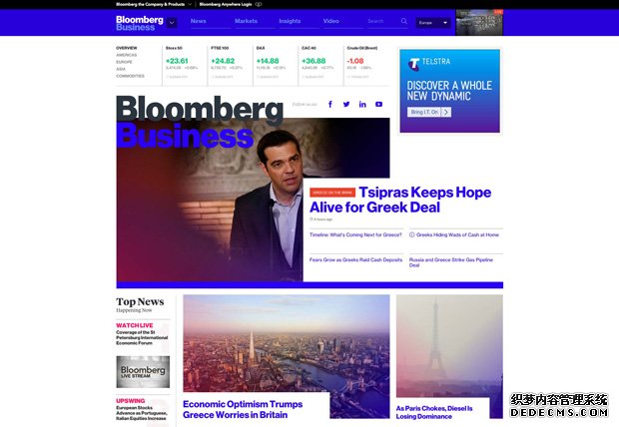Open Bloomberg's Twitter page icon
This screenshot has width=619, height=427.
tap(346, 104)
